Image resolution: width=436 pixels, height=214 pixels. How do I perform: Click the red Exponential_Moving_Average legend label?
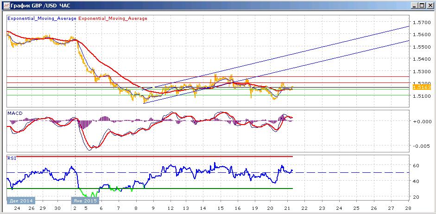113,19
